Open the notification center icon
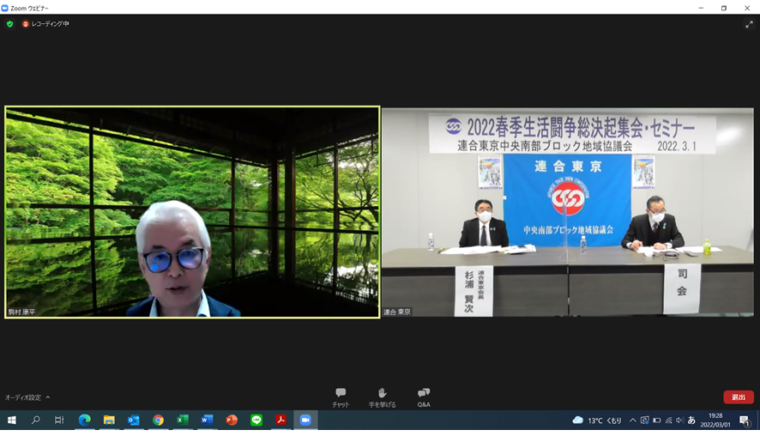This screenshot has width=760, height=436. coord(745,421)
